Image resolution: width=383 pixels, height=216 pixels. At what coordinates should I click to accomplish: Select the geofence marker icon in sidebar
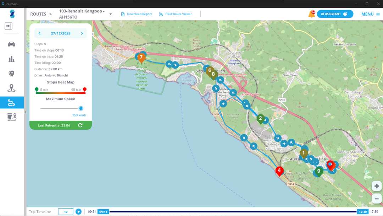(x=11, y=88)
